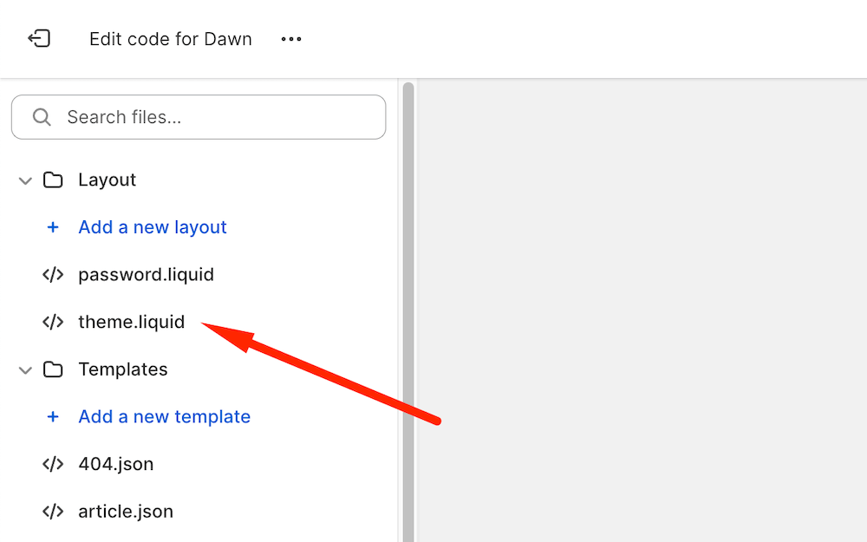The height and width of the screenshot is (542, 867).
Task: Click the Layout folder icon
Action: click(53, 180)
